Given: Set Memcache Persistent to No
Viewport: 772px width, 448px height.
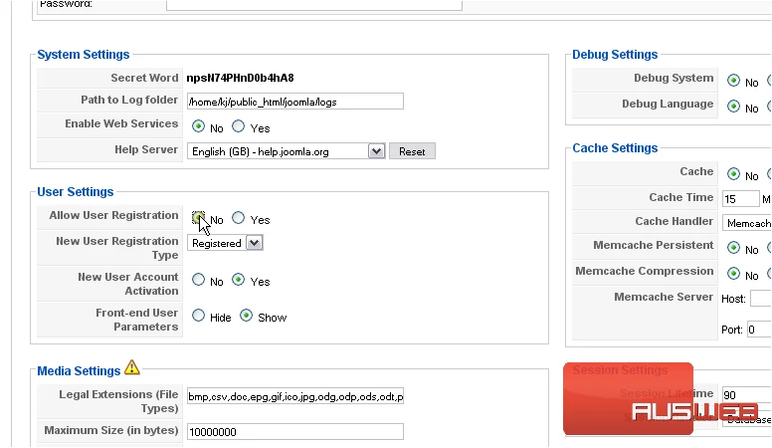Looking at the screenshot, I should (733, 248).
